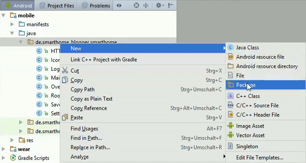The image size is (306, 163).
Task: Expand the wear module
Action: 3,149
